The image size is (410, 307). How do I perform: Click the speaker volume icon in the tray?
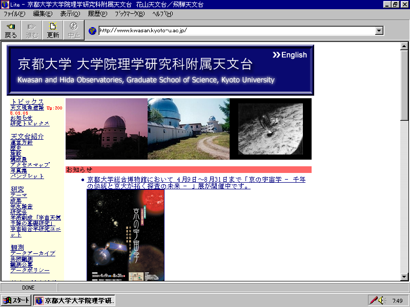click(x=382, y=300)
